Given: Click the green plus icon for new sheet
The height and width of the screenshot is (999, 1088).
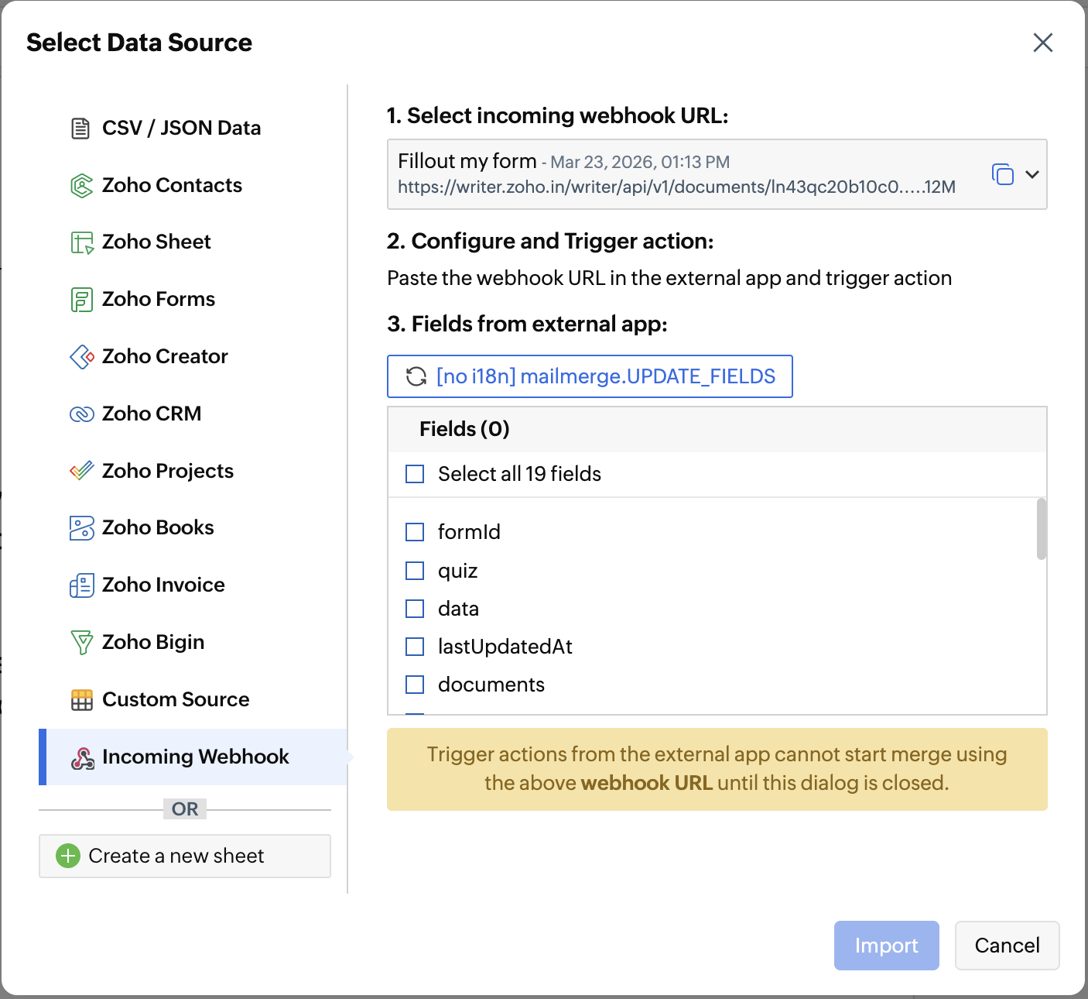Looking at the screenshot, I should pyautogui.click(x=68, y=856).
